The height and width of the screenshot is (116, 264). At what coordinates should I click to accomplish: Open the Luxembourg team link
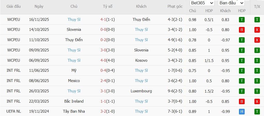[x=141, y=91]
